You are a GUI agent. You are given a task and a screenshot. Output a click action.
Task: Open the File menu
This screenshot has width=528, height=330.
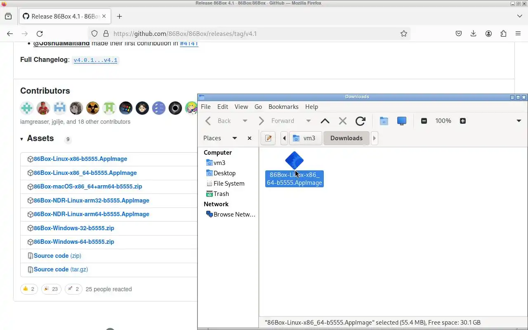click(x=205, y=106)
